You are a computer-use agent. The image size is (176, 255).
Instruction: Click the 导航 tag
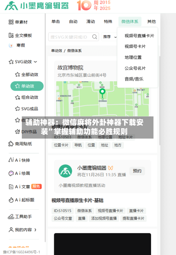tap(78, 145)
